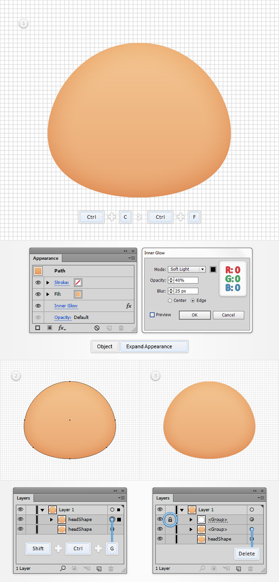Expand second Group in right Layers panel
The image size is (279, 582).
point(191,529)
